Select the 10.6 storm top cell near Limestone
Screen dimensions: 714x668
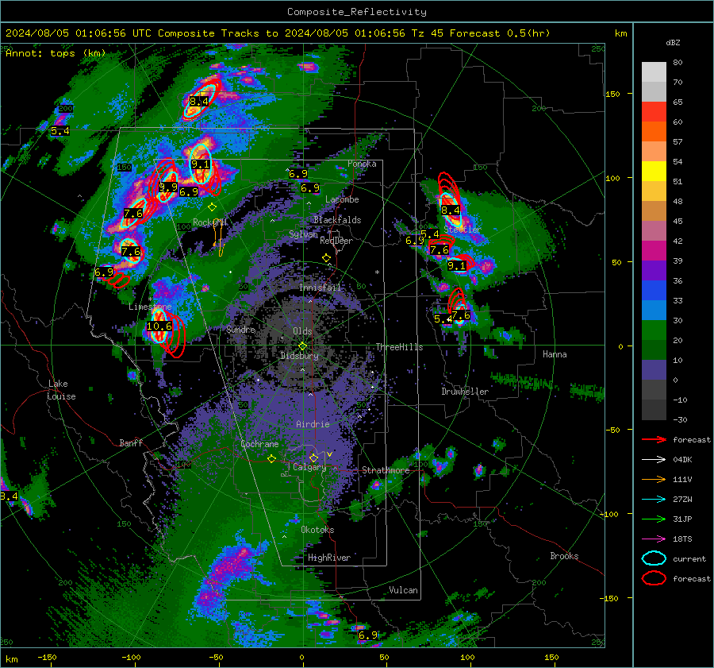(x=159, y=326)
